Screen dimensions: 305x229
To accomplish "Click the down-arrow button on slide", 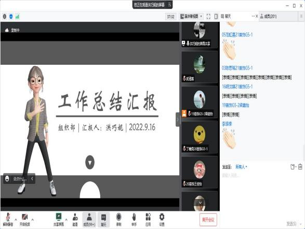I will pyautogui.click(x=90, y=162).
